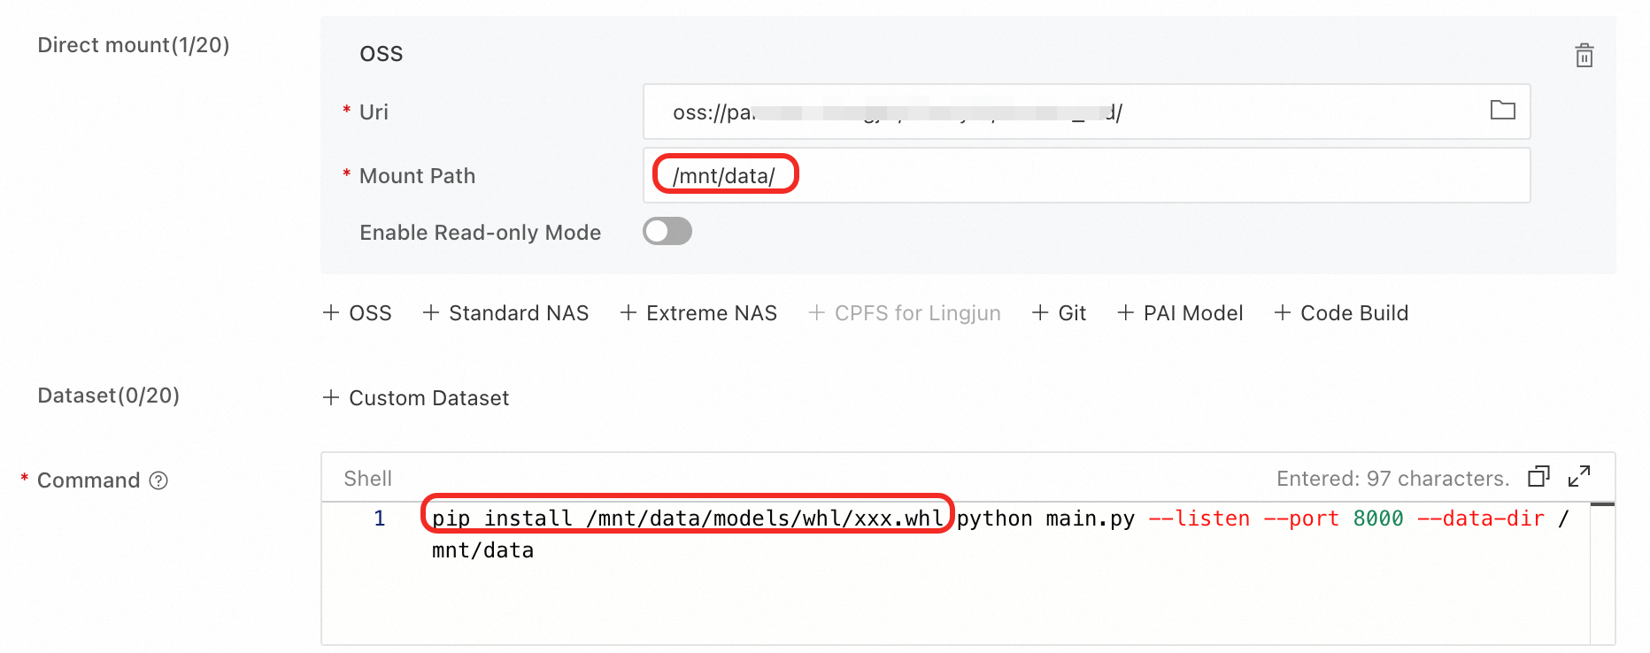This screenshot has width=1650, height=653.
Task: Click line number 1 in shell editor
Action: (x=380, y=519)
